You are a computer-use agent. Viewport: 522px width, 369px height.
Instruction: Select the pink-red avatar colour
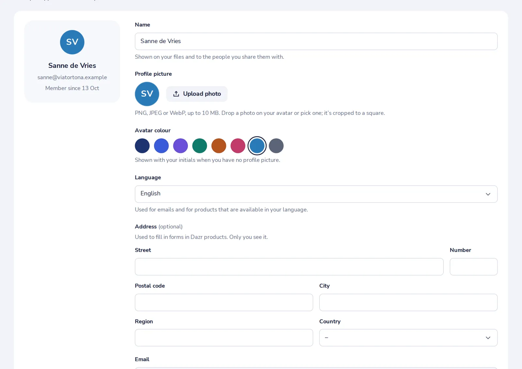(x=238, y=146)
